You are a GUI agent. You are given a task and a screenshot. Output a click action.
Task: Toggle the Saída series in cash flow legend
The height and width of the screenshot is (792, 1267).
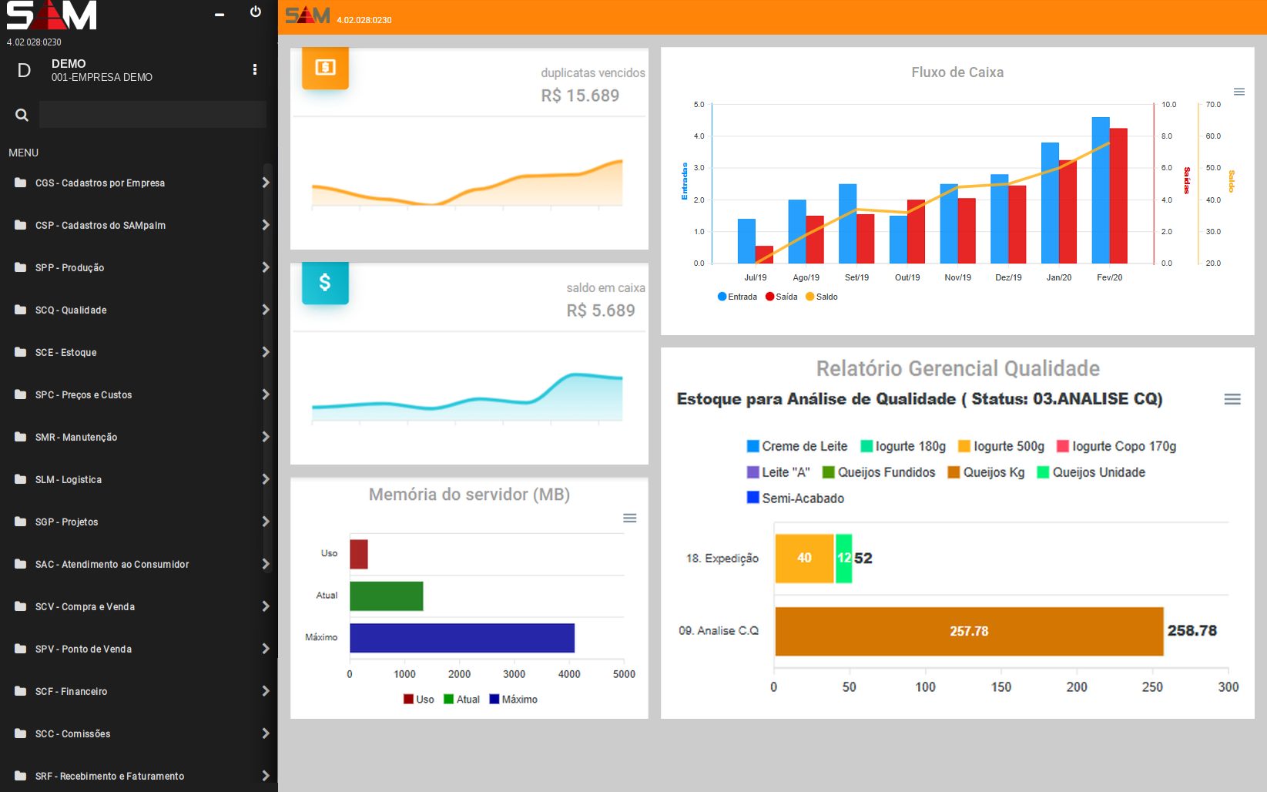[781, 297]
